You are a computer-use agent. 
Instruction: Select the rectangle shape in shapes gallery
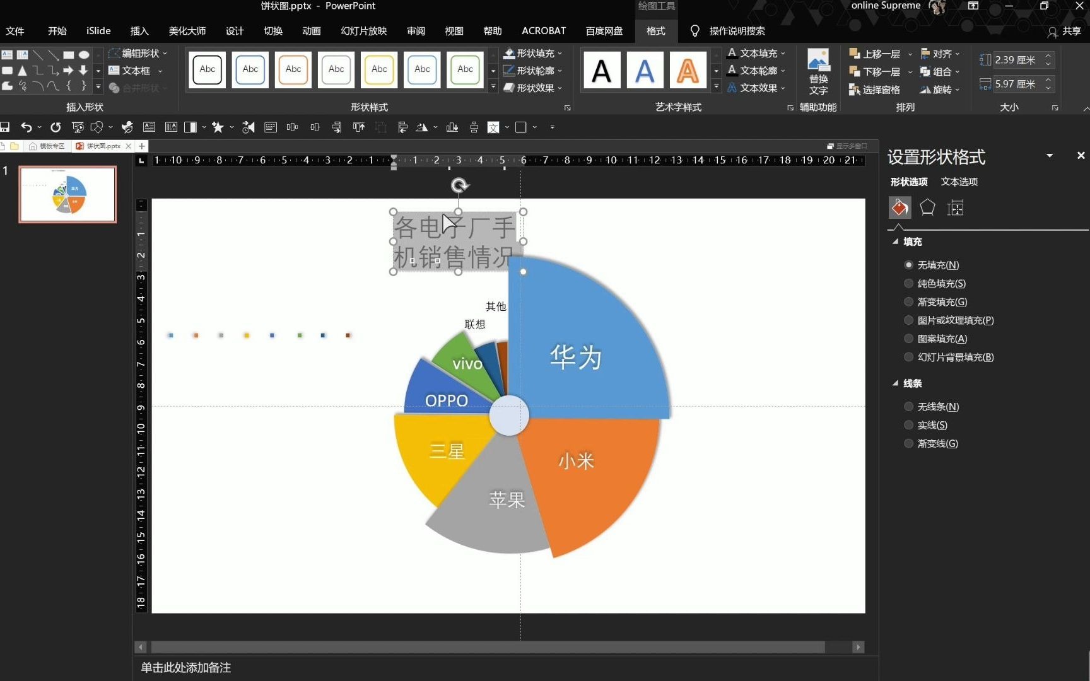pos(69,55)
